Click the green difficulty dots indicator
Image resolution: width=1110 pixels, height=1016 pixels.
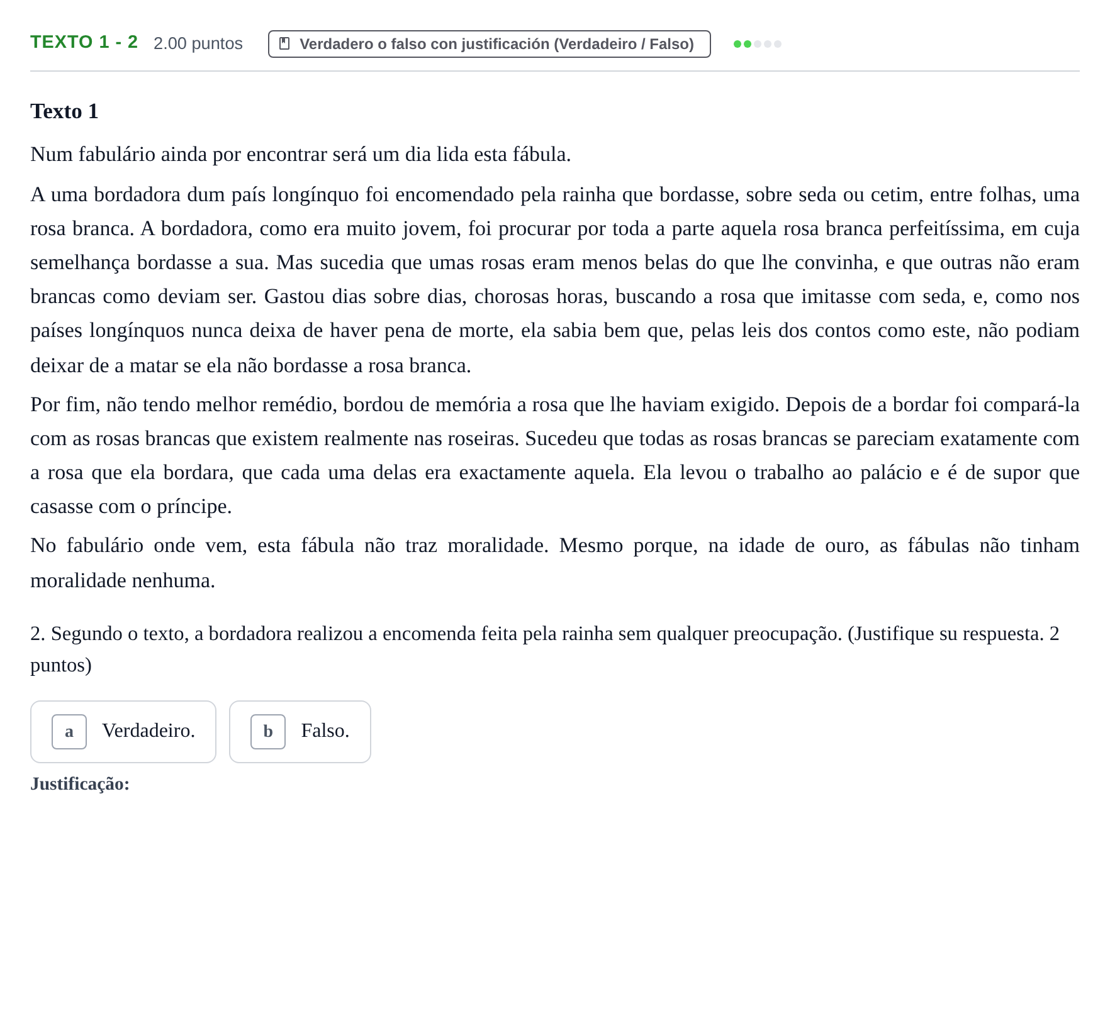click(758, 44)
